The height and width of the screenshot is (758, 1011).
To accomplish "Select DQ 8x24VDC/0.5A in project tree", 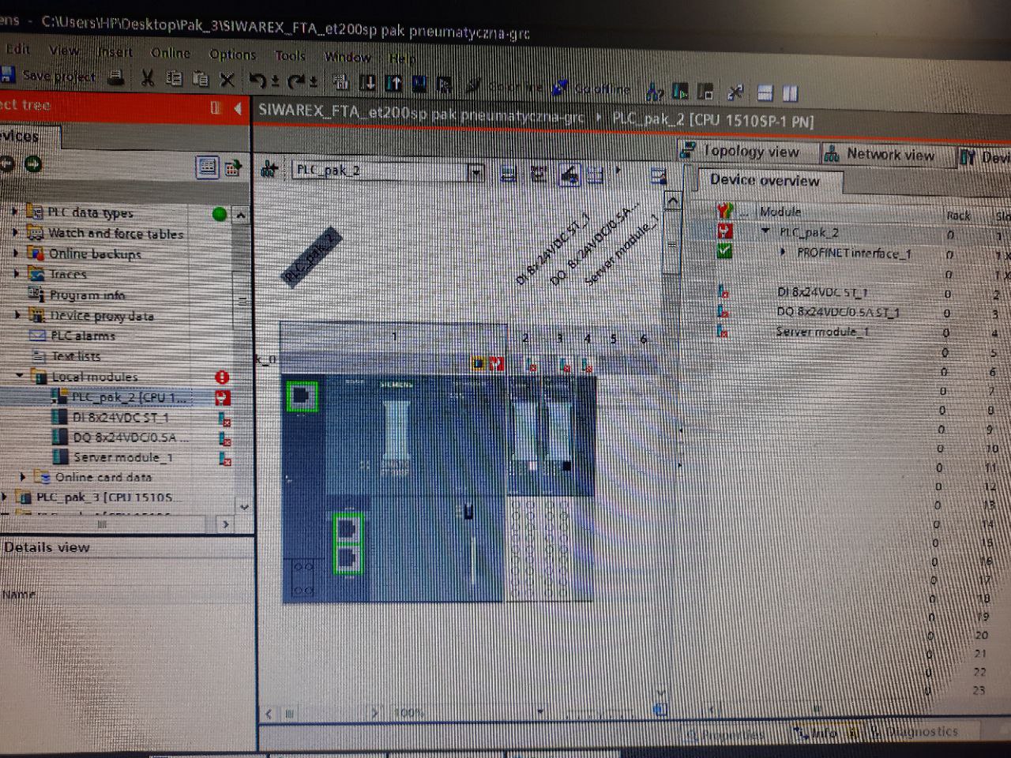I will click(x=130, y=437).
